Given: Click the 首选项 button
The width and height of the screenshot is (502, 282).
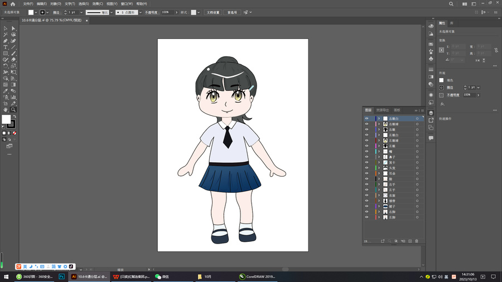Looking at the screenshot, I should tap(232, 12).
